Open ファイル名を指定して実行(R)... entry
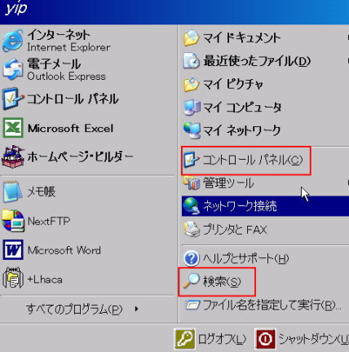The image size is (349, 352). coord(263,305)
